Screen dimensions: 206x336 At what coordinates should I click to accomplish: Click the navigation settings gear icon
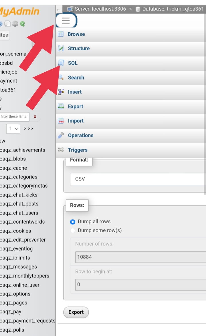(15, 24)
